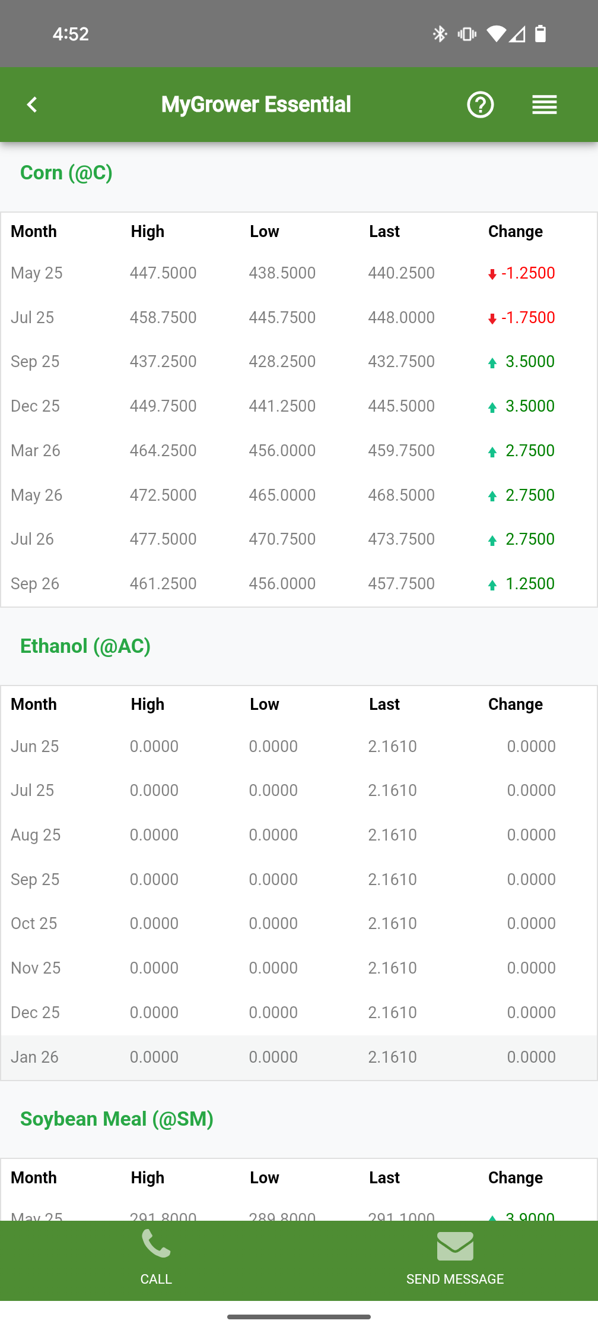The image size is (598, 1333).
Task: Select last value 2.1610 in Ethanol Jan 26 row
Action: tap(393, 1057)
